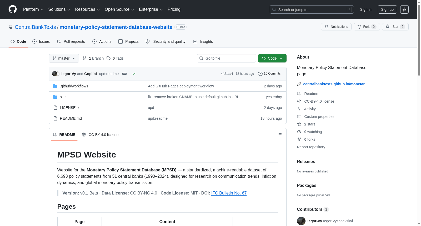Click Report repository
421x226 pixels.
[311, 147]
